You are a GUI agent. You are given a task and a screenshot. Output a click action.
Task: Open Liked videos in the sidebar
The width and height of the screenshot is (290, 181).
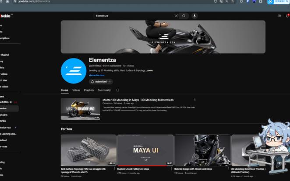4,87
